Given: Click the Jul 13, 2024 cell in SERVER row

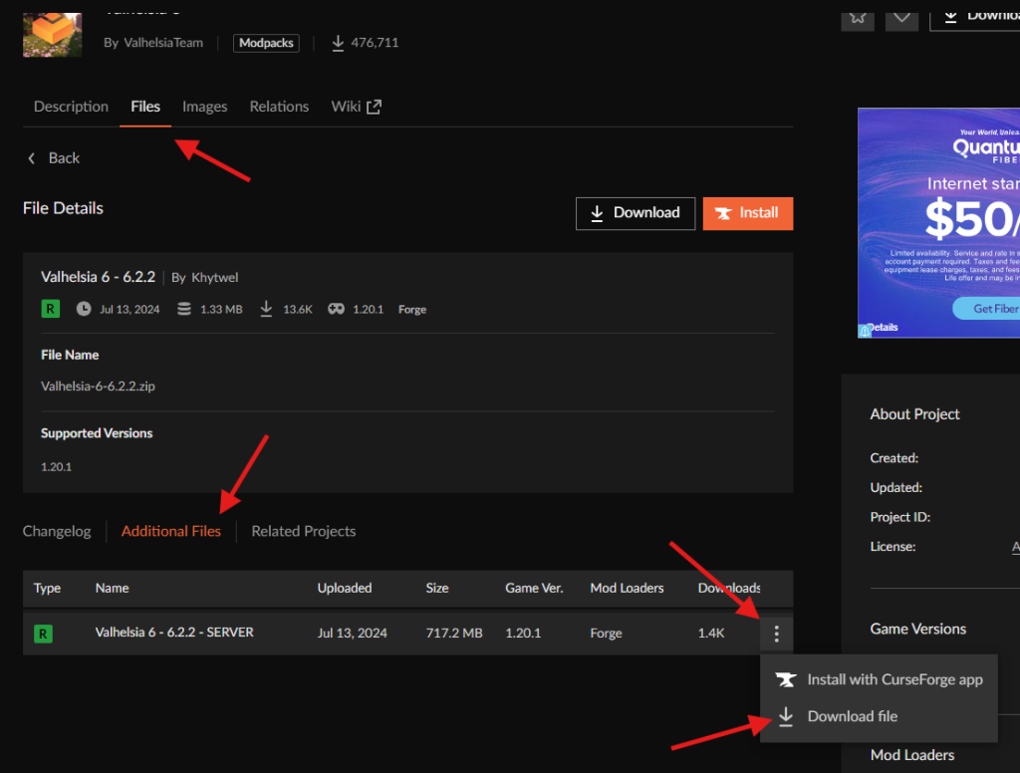Looking at the screenshot, I should tap(352, 634).
